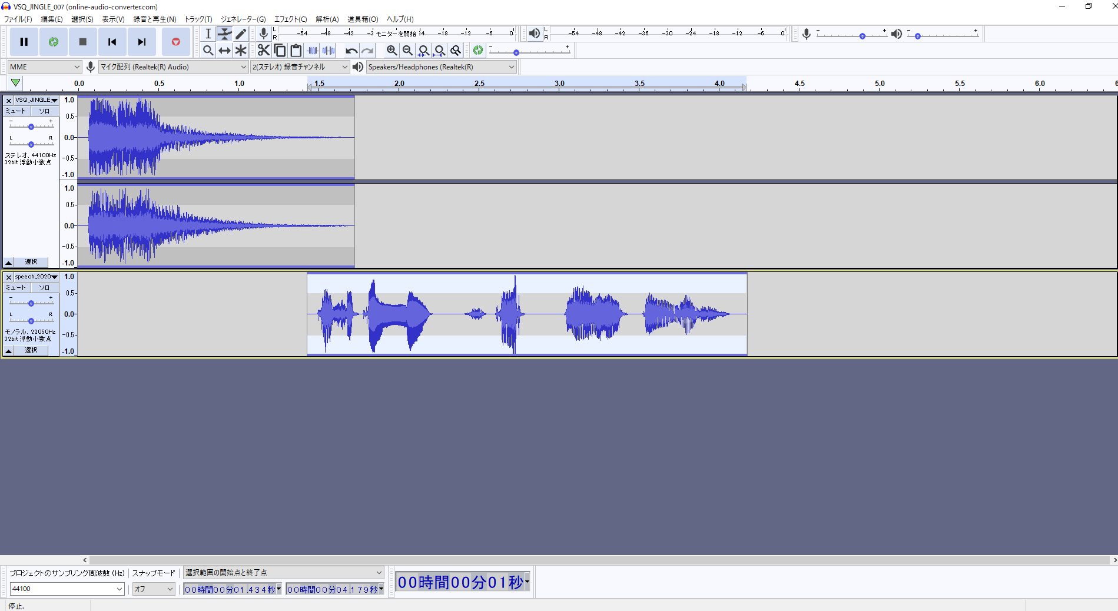
Task: Select the Multi-tool asterisk icon
Action: tap(240, 51)
